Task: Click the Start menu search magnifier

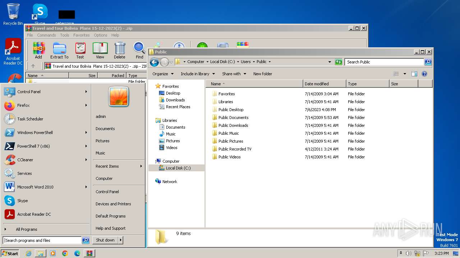Action: point(86,240)
